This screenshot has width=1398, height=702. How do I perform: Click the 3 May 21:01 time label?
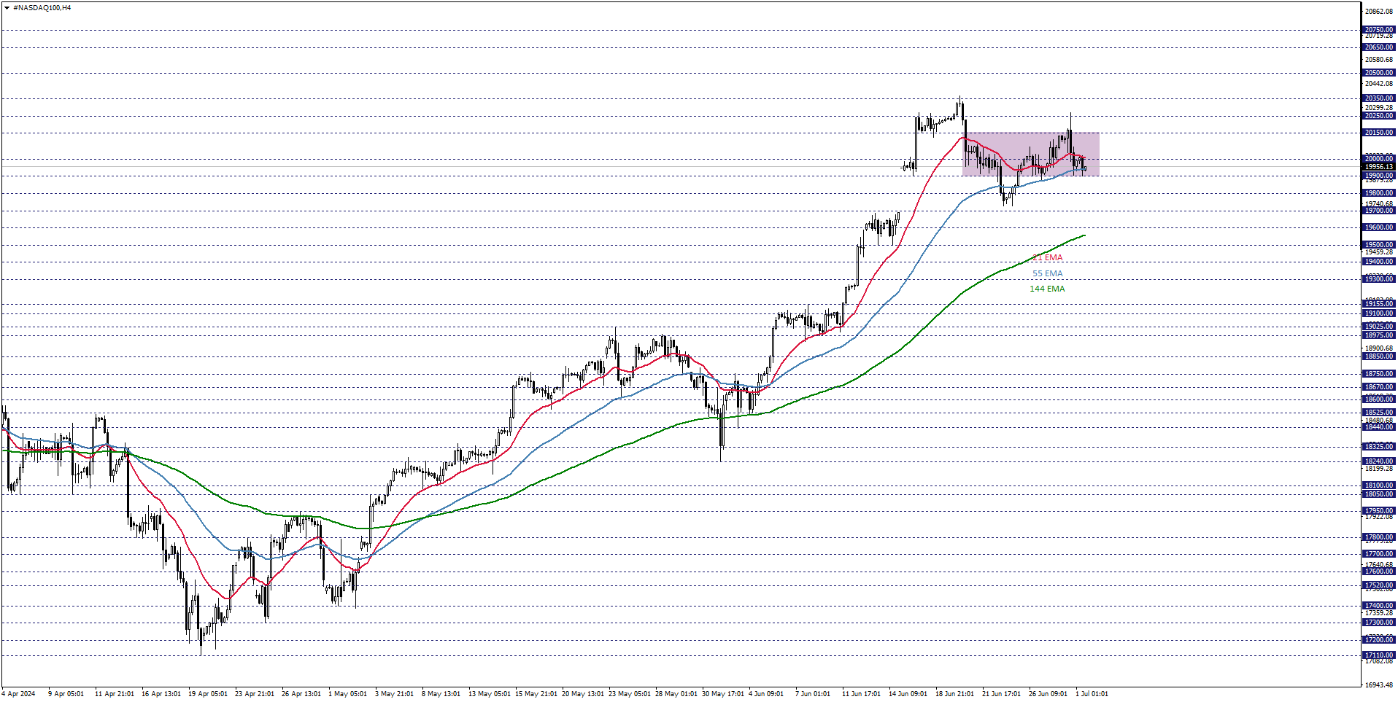(394, 694)
